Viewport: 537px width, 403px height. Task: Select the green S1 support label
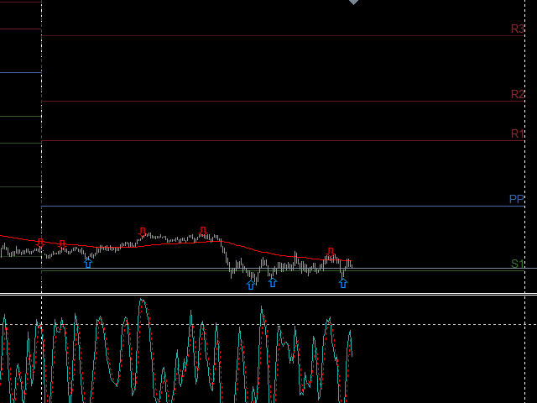click(518, 264)
